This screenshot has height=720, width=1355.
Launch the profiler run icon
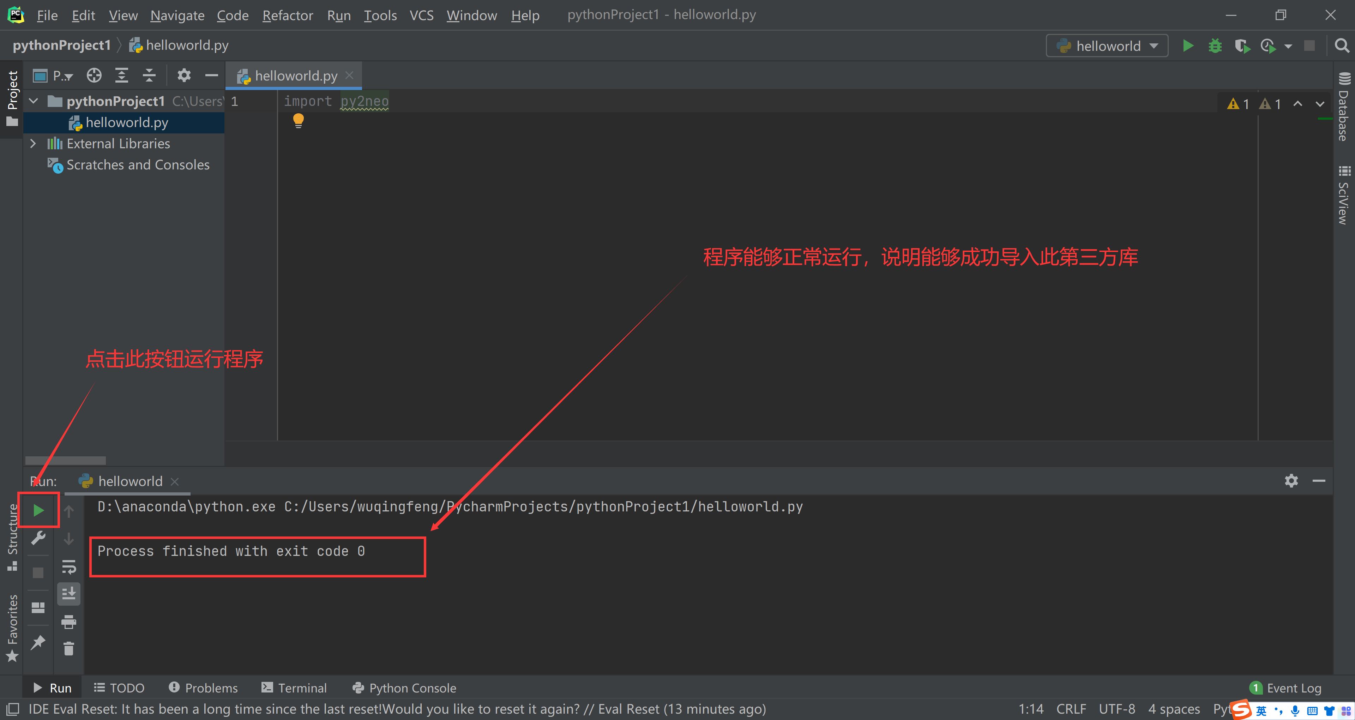click(1268, 46)
